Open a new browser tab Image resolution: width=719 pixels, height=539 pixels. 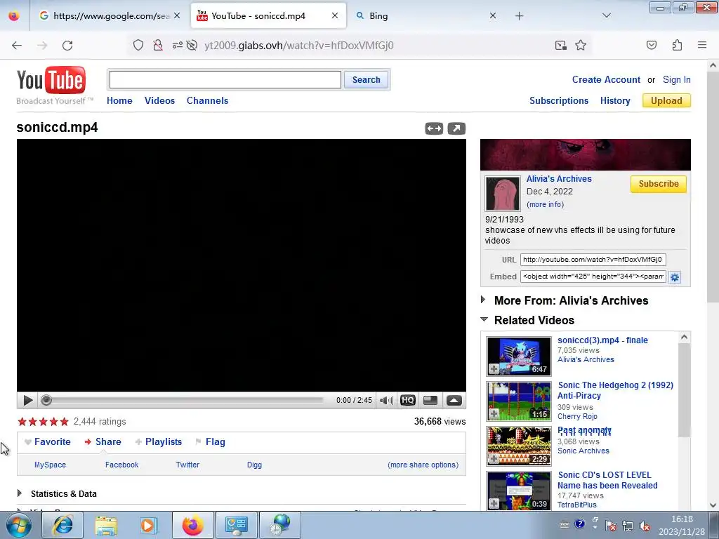coord(519,15)
